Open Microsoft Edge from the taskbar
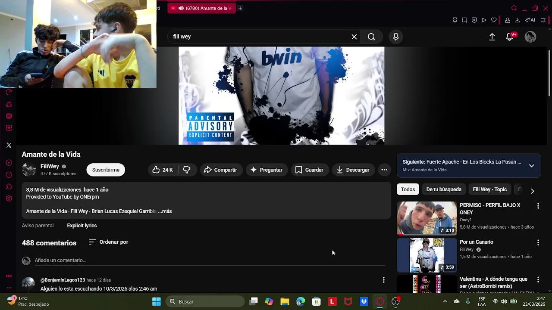552x310 pixels. [301, 301]
